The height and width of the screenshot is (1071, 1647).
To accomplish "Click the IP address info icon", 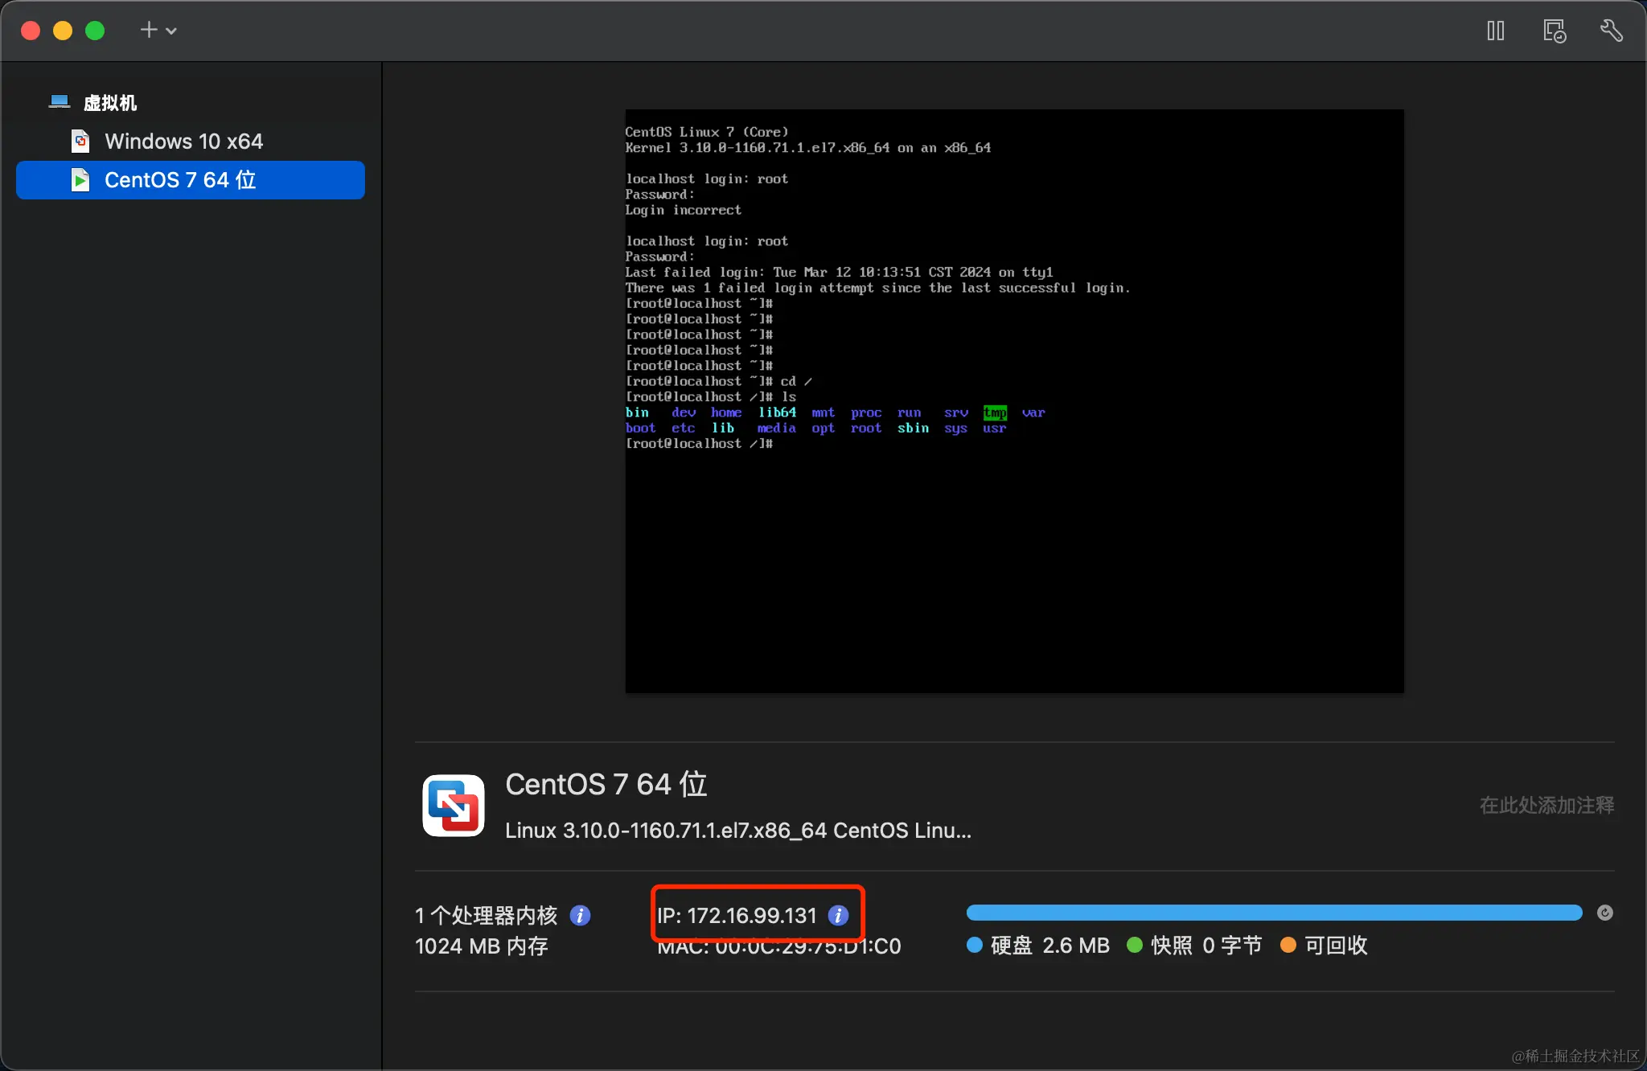I will click(x=838, y=915).
